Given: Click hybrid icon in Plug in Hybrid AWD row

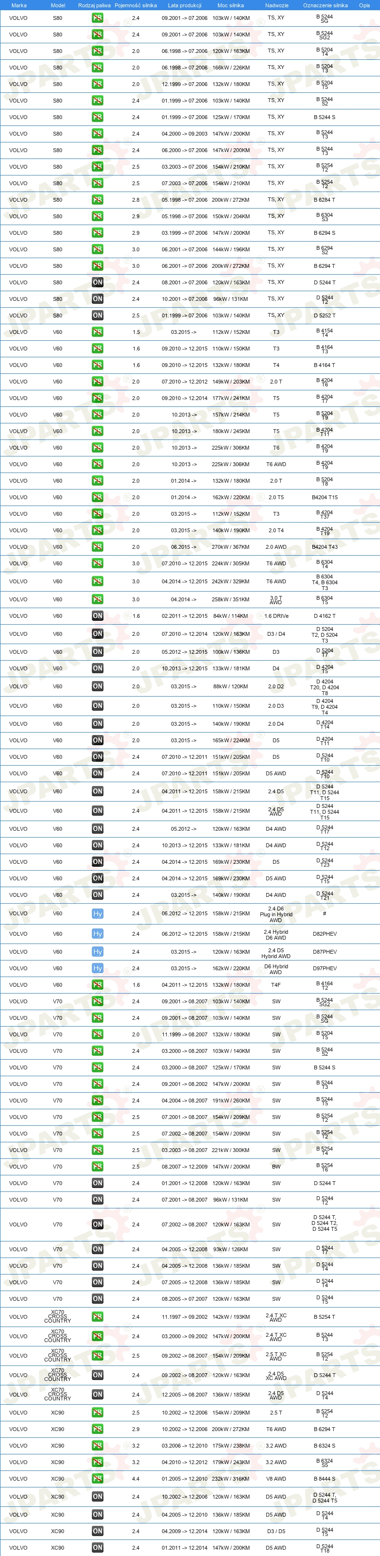Looking at the screenshot, I should coord(97,914).
